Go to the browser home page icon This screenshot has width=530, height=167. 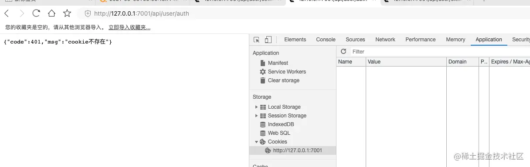point(52,13)
